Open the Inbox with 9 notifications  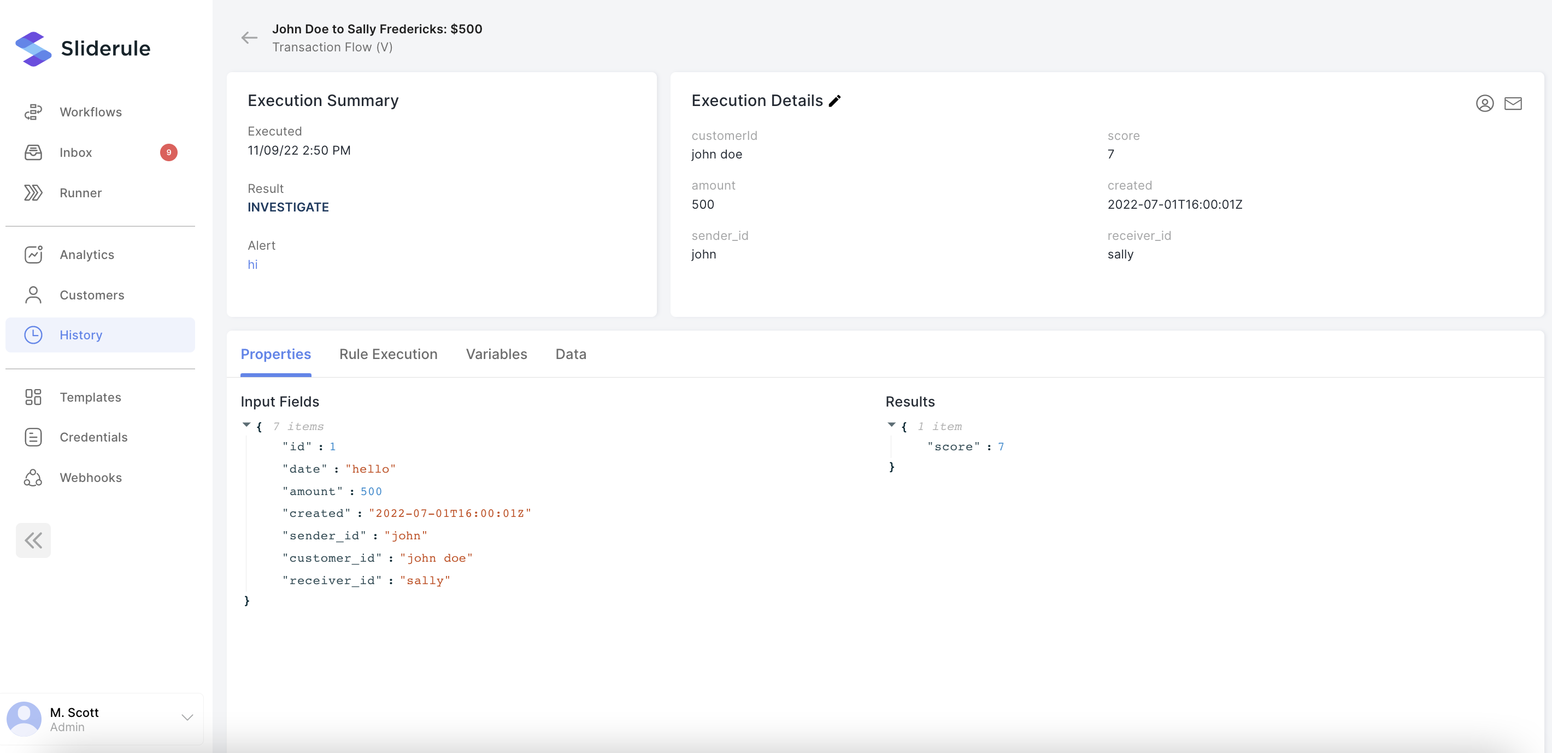[x=76, y=152]
